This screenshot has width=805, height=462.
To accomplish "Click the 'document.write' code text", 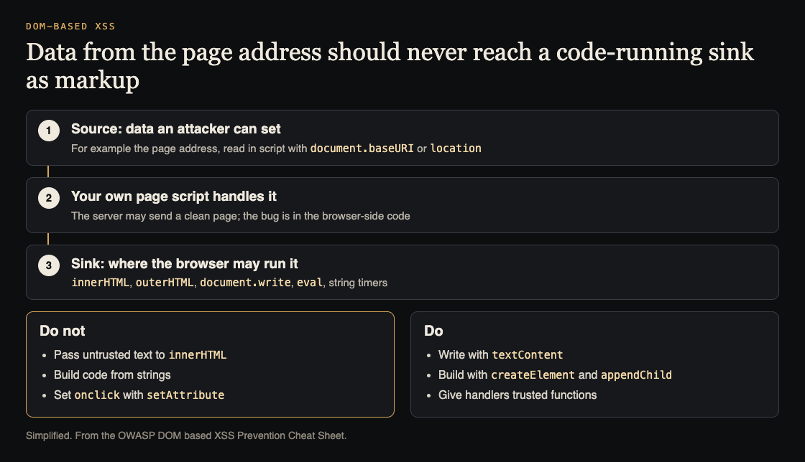I will click(x=245, y=282).
